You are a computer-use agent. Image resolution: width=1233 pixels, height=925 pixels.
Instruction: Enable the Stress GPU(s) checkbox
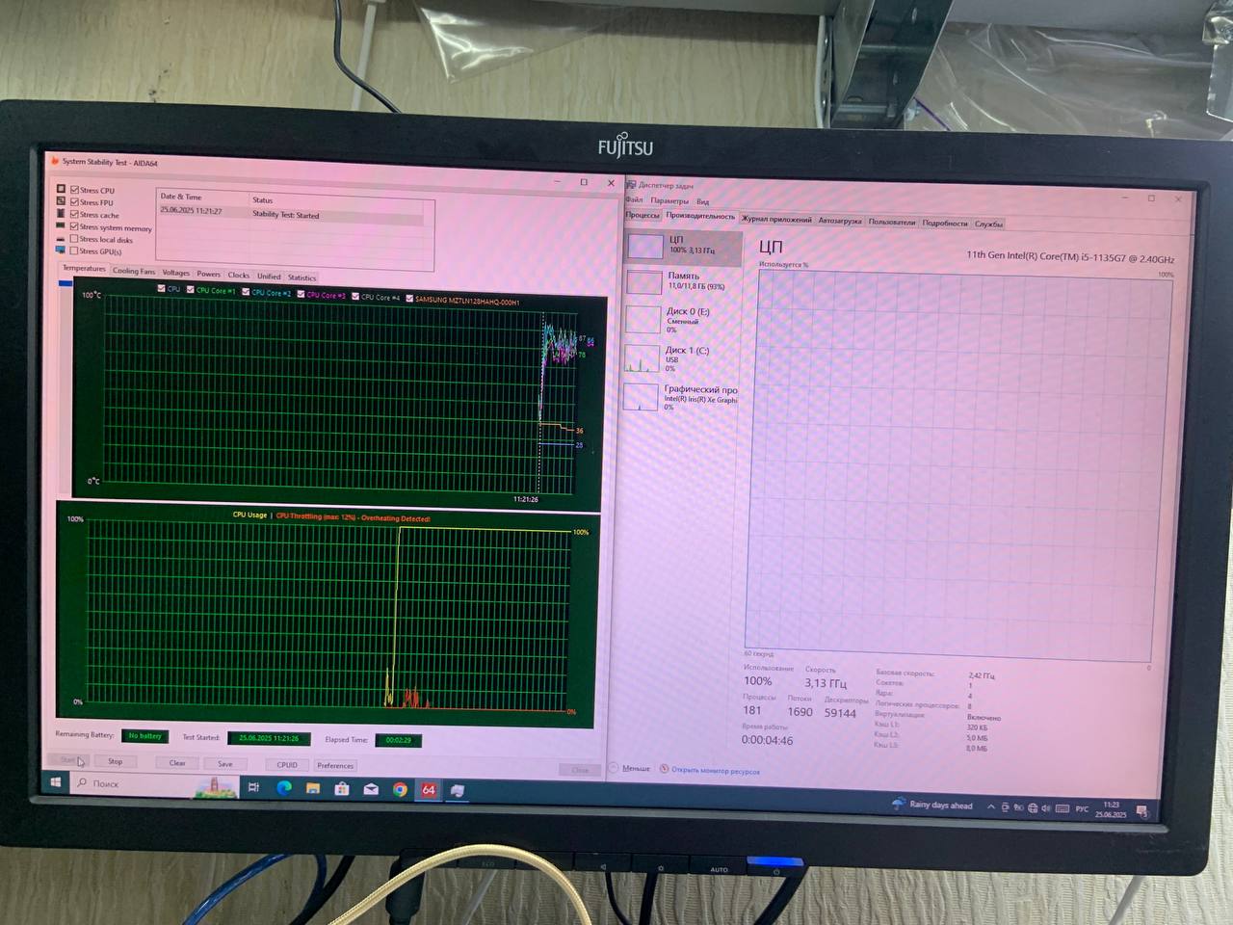click(74, 251)
